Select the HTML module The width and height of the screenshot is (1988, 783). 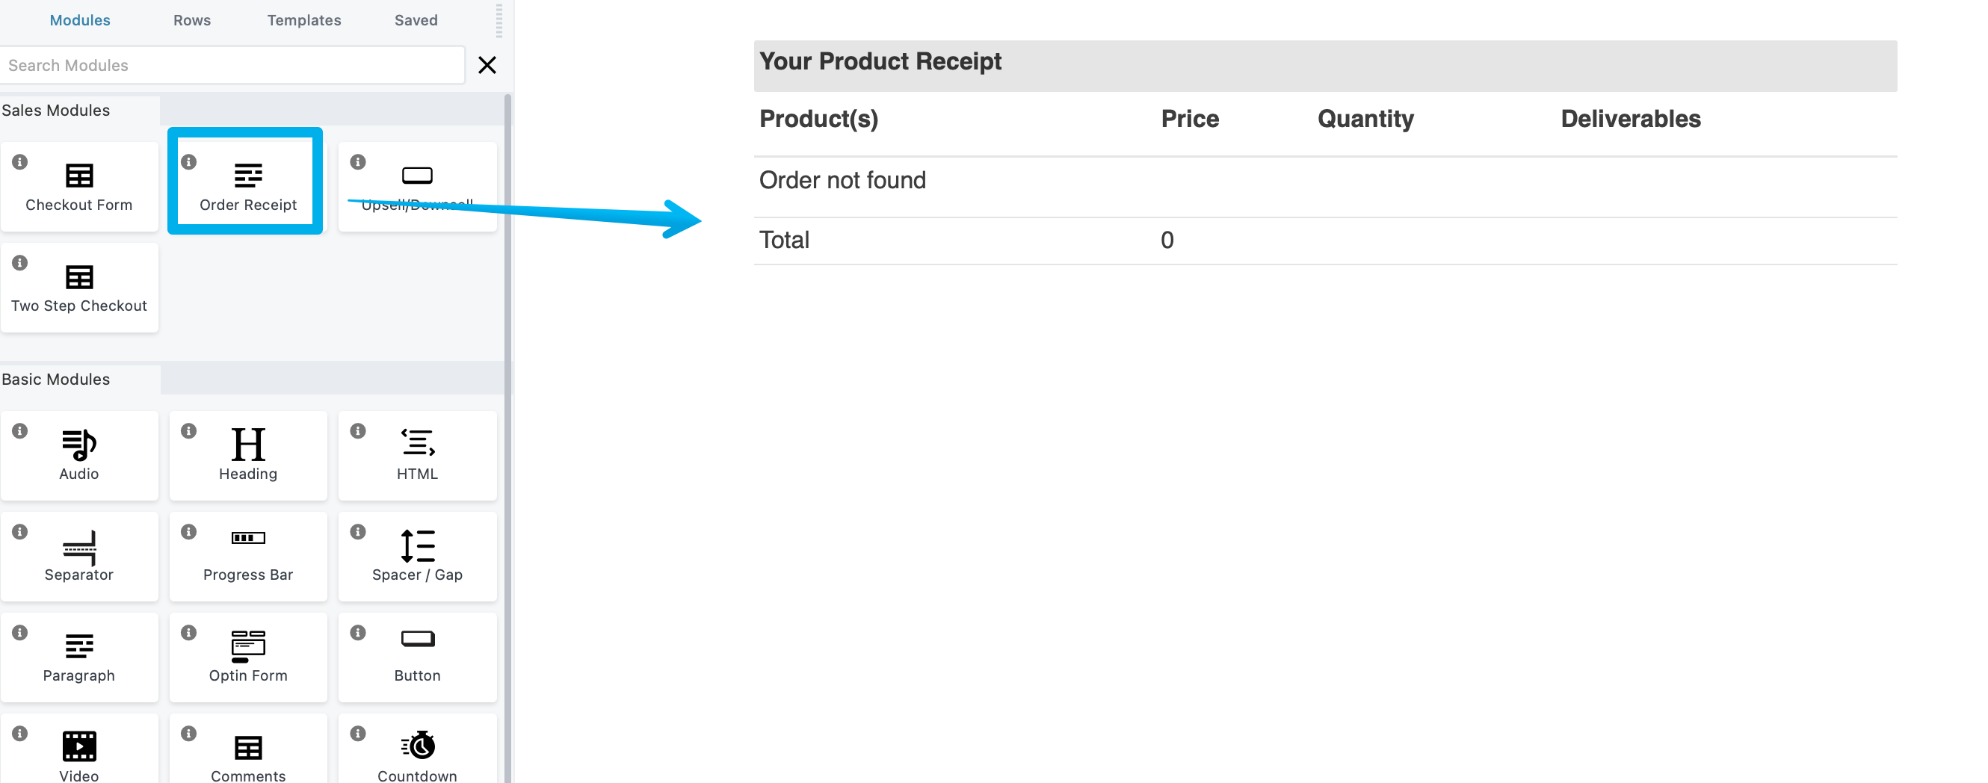[417, 455]
